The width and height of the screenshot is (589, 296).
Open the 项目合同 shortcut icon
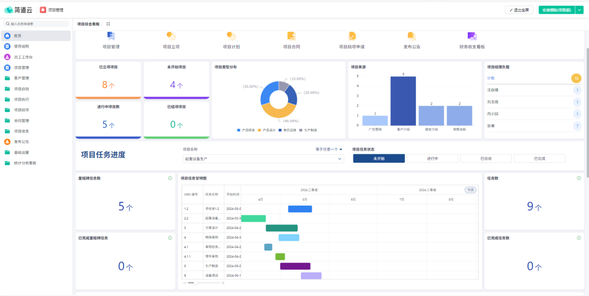[x=291, y=36]
